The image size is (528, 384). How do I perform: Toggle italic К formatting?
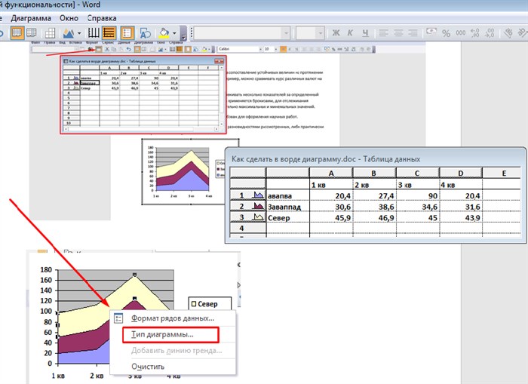tap(350, 33)
